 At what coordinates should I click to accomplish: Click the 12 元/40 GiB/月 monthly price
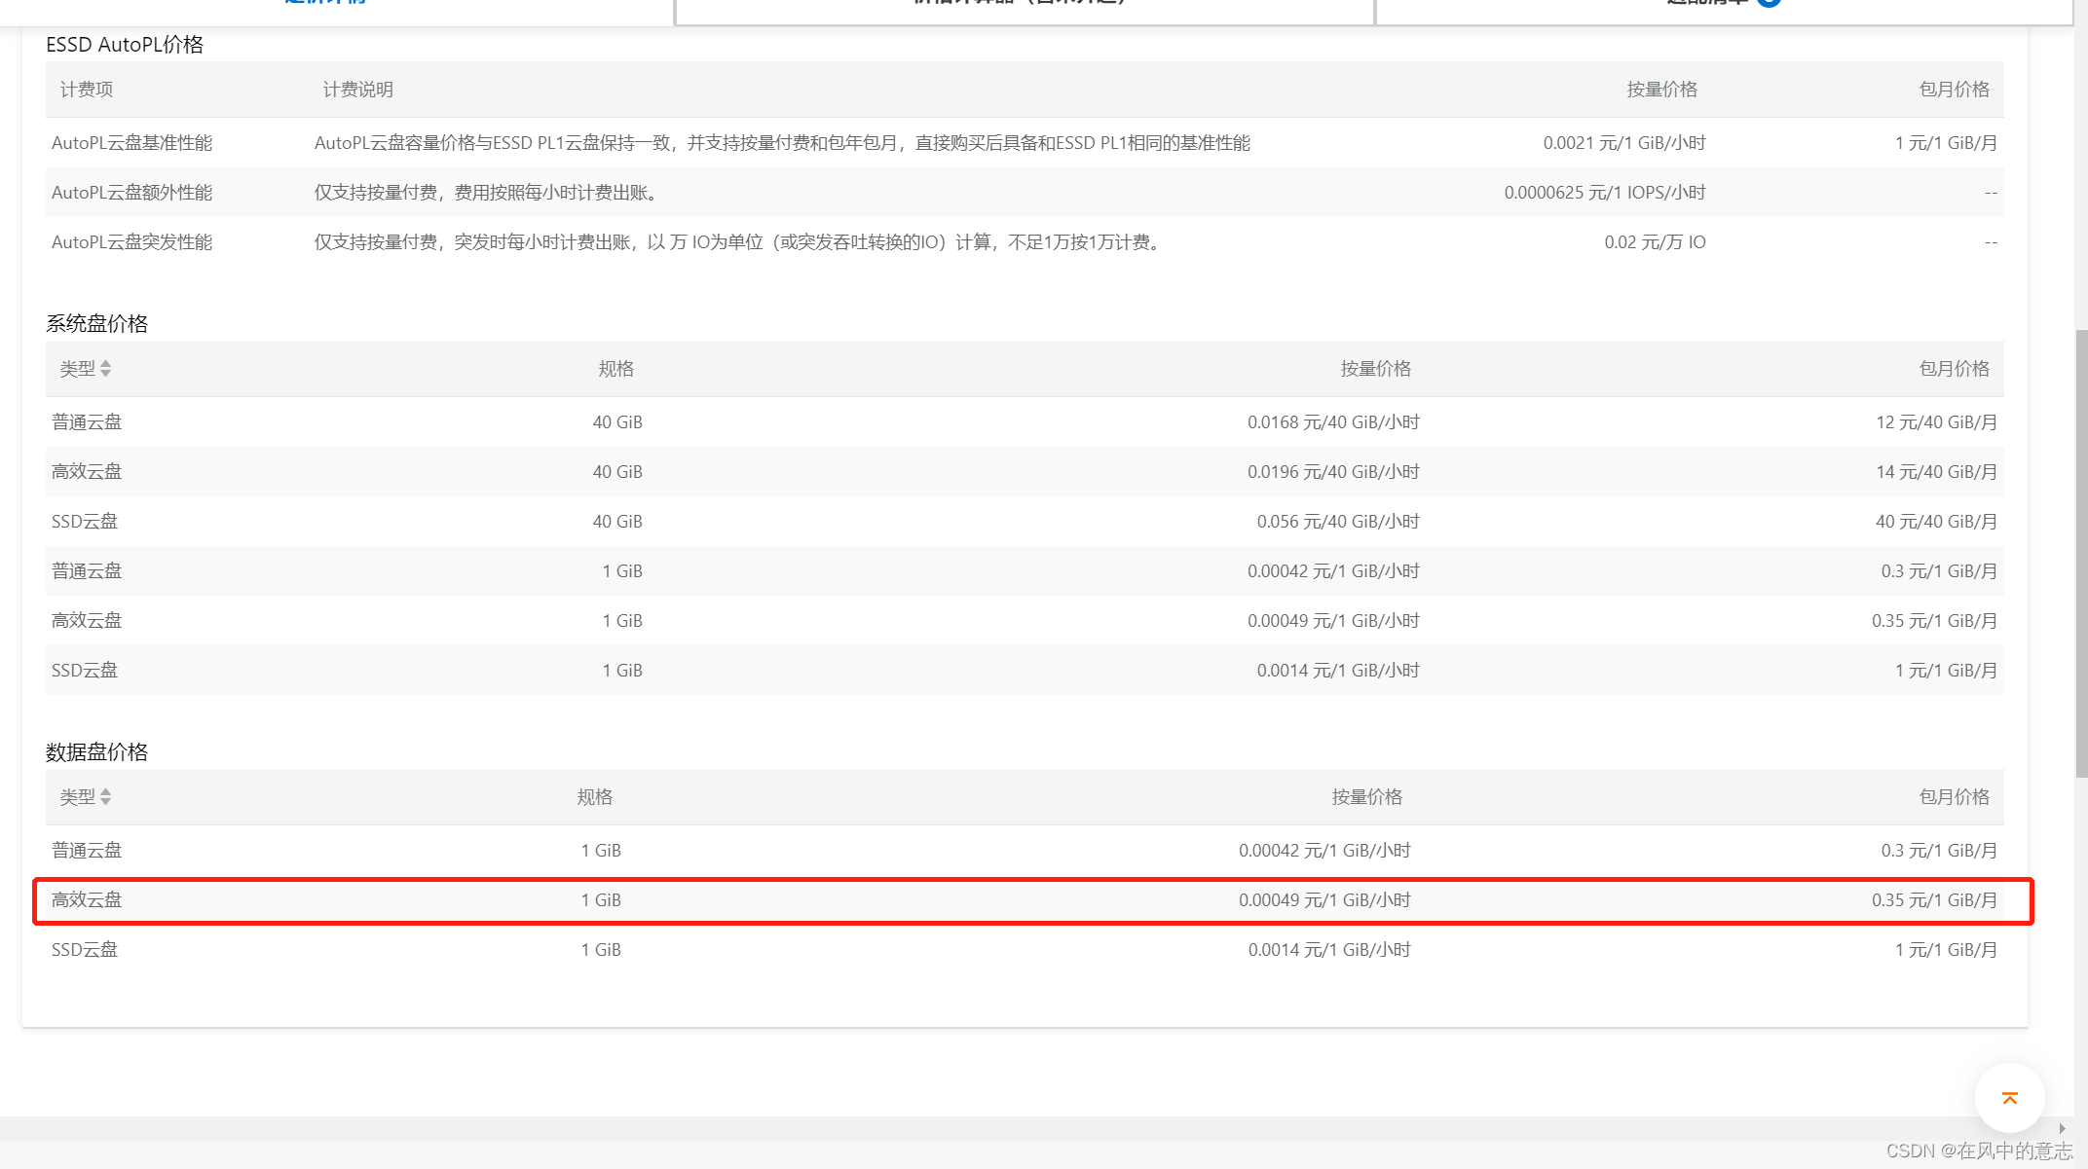tap(1936, 422)
